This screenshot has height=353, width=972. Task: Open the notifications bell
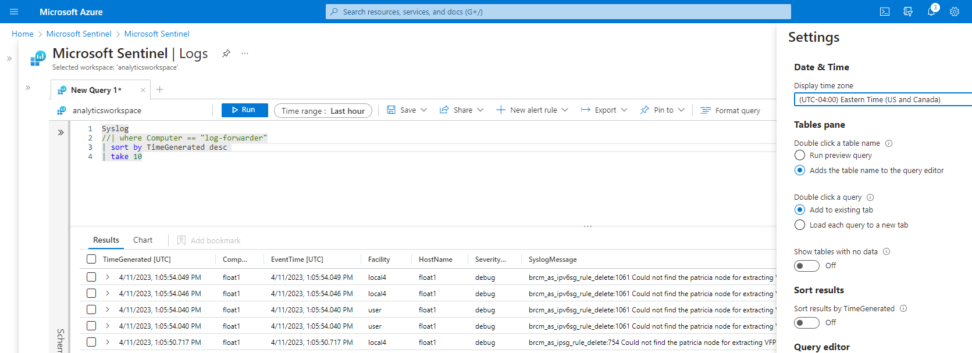pyautogui.click(x=931, y=12)
